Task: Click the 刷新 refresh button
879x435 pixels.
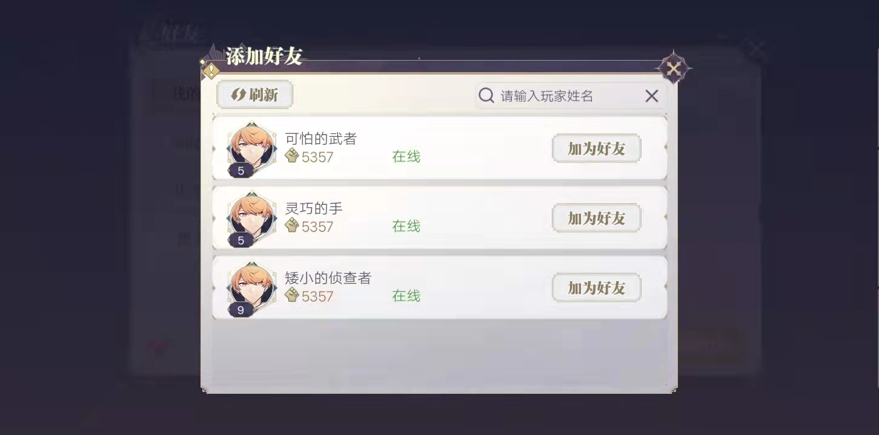Action: click(255, 95)
